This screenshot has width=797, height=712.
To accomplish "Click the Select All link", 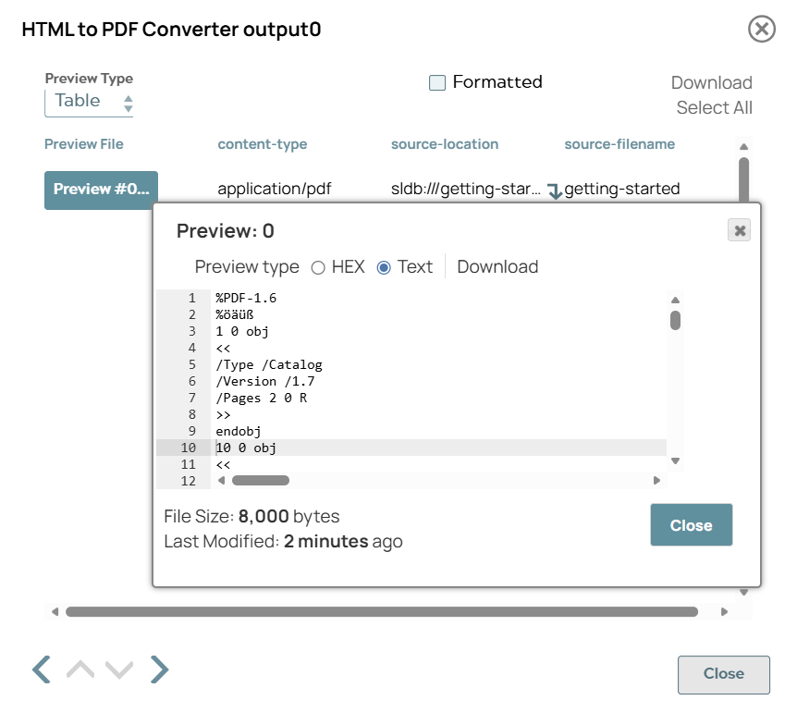I will (715, 107).
